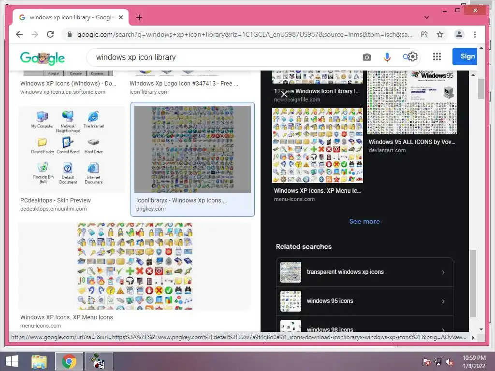Click the pngkey.com source link

click(151, 209)
